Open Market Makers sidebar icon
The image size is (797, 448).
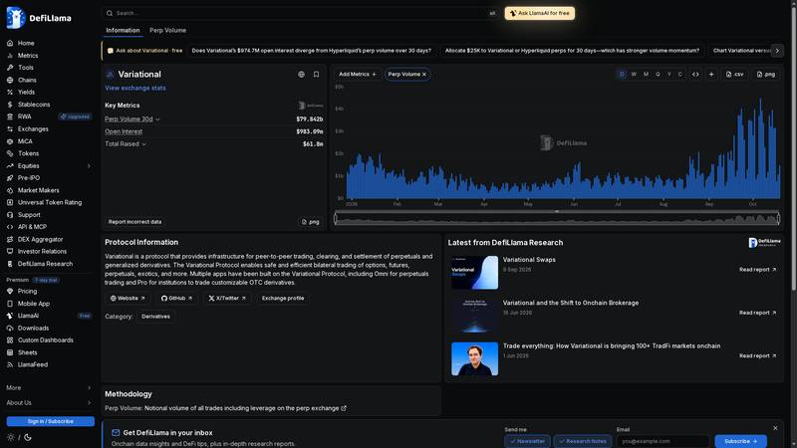coord(10,190)
